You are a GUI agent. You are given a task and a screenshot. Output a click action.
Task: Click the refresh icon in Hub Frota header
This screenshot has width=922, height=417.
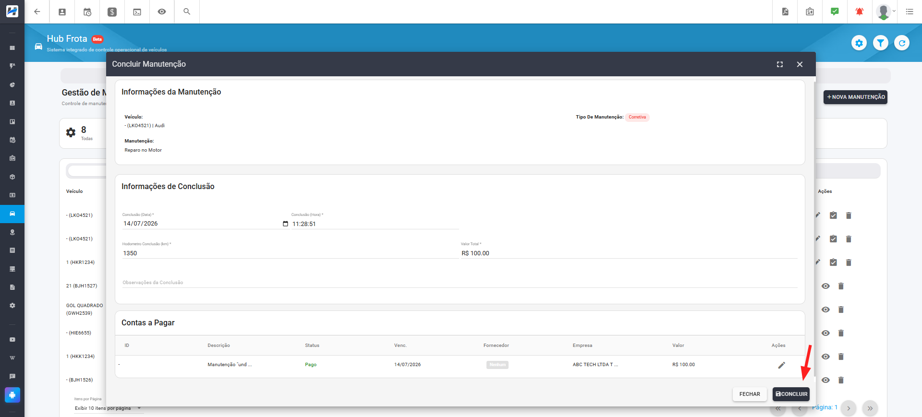pos(902,43)
